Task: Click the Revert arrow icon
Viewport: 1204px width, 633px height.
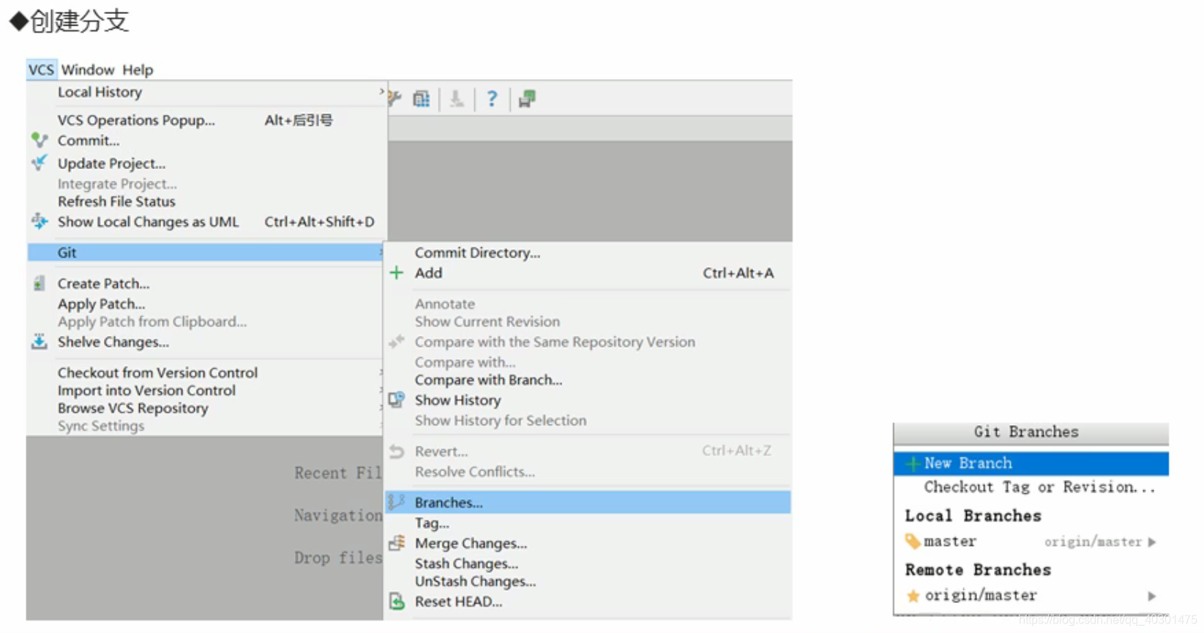Action: (397, 452)
